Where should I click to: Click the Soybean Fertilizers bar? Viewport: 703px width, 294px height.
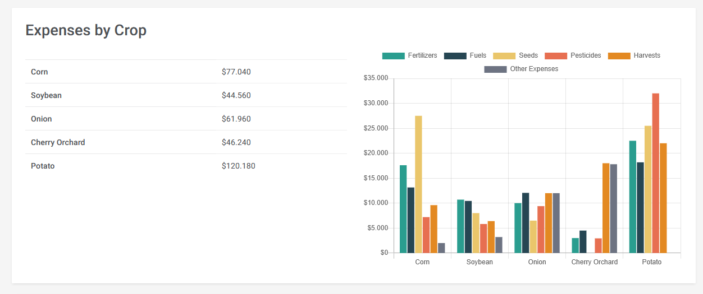tap(460, 226)
